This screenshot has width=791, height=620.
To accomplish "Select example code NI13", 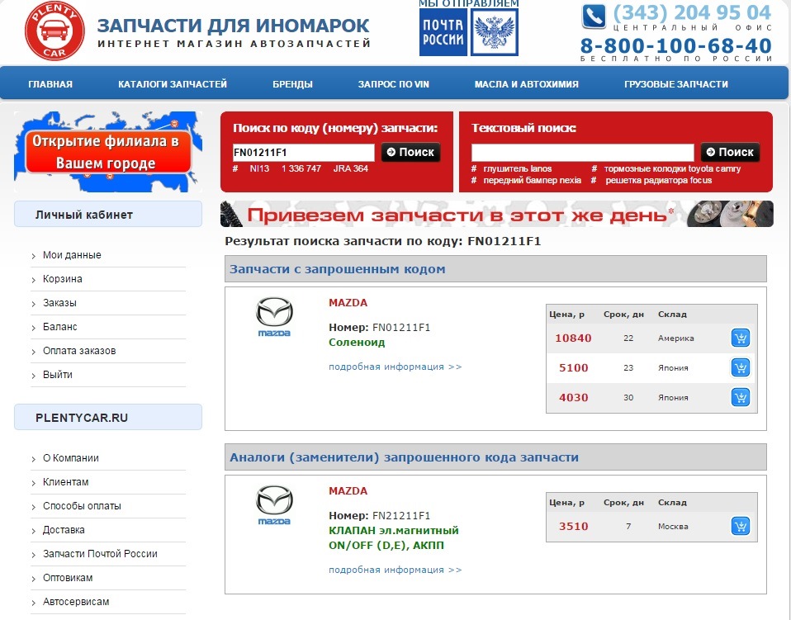I will pos(259,168).
